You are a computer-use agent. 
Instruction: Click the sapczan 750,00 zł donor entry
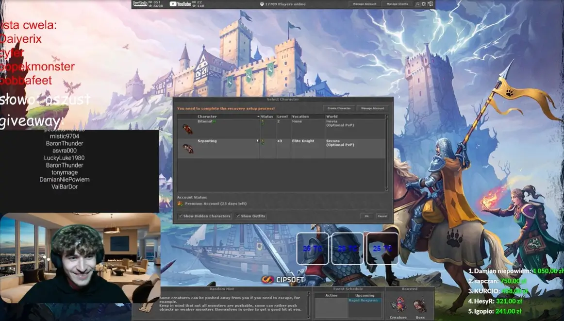pyautogui.click(x=498, y=281)
